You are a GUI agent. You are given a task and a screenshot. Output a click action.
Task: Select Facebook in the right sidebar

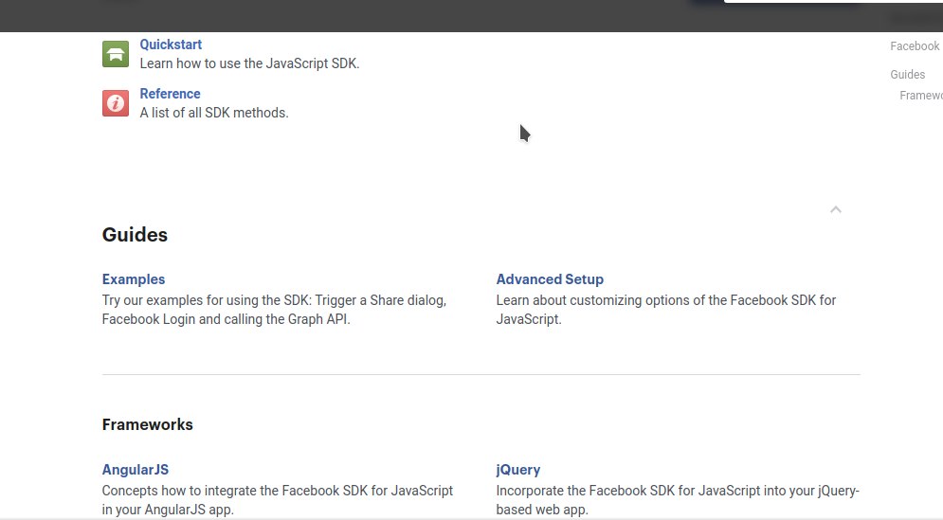(915, 46)
